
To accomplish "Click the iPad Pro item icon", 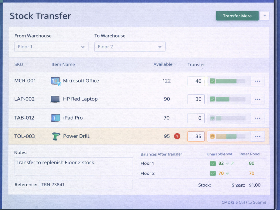I will tap(55, 118).
